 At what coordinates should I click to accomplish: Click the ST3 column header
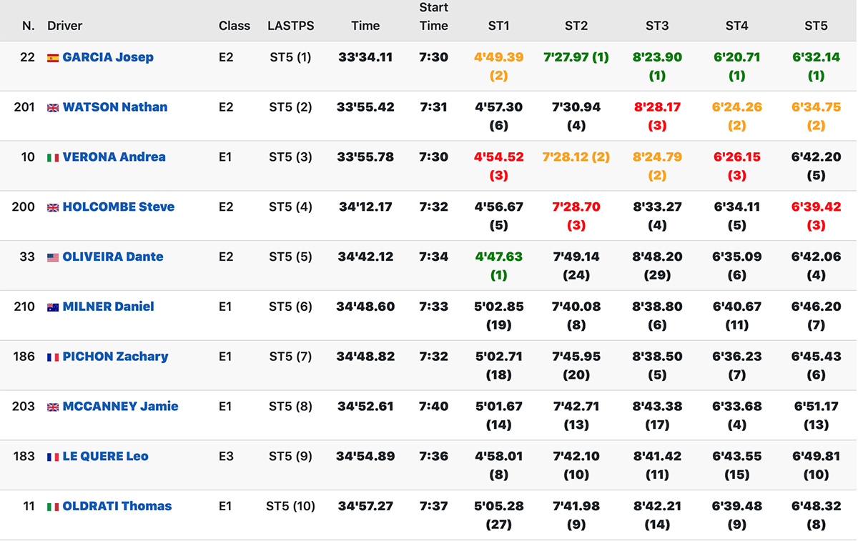(657, 26)
